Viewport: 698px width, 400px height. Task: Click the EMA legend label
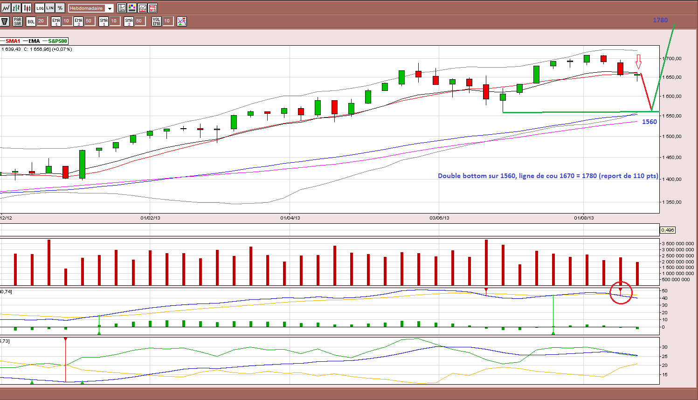(34, 41)
